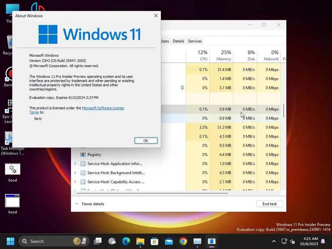Switch to the Details tab in Task Manager
Viewport: 332px width, 249px height.
[178, 41]
